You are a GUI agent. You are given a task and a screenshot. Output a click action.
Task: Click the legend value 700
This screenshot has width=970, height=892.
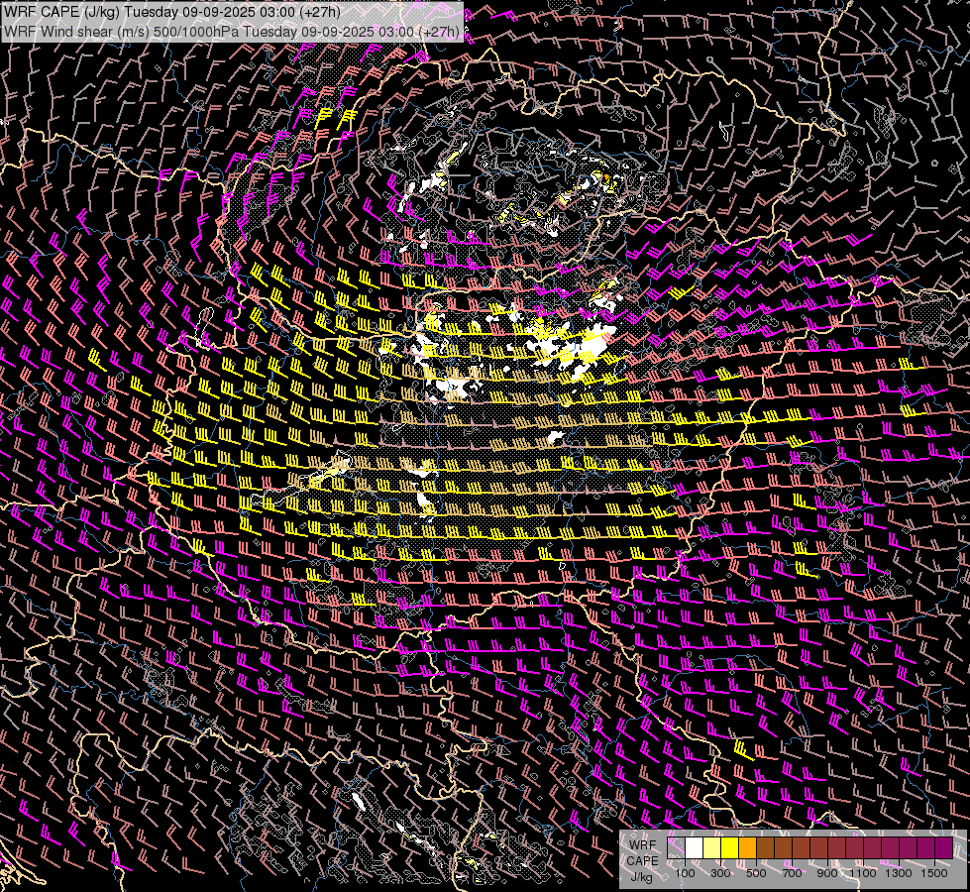point(792,873)
